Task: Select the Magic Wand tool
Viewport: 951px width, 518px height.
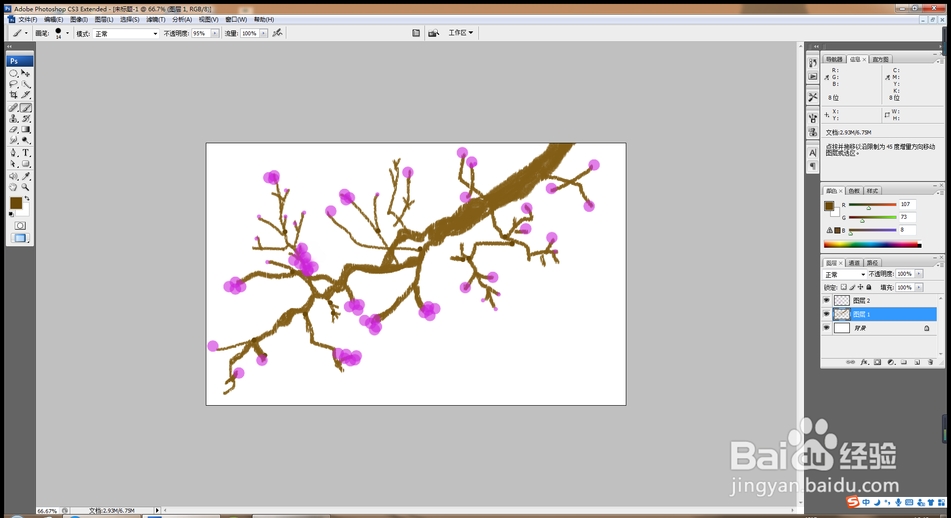Action: tap(26, 84)
